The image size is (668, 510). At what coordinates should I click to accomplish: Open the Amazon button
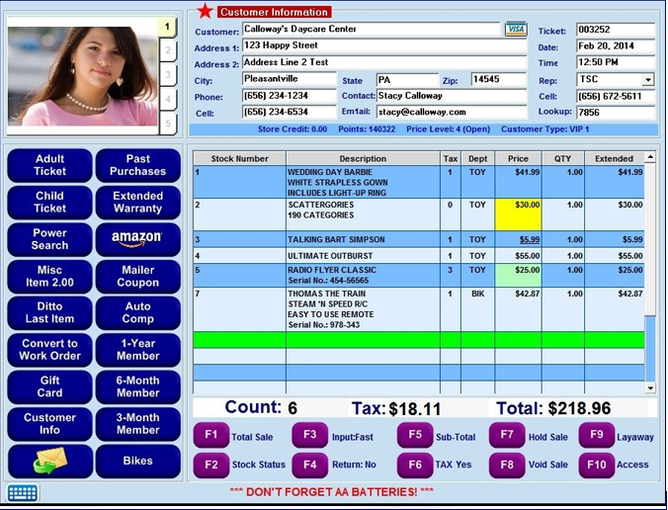(138, 239)
